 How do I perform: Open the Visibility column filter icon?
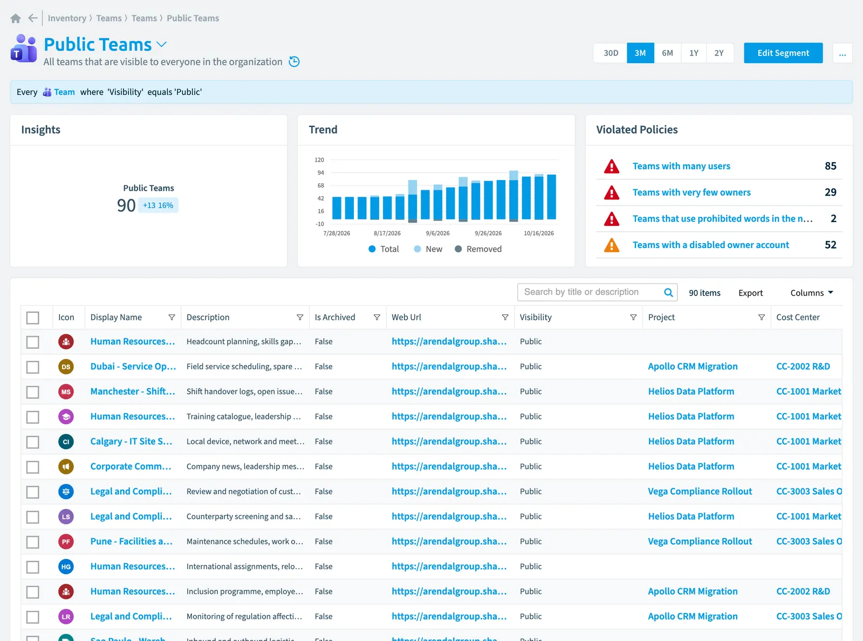point(633,318)
